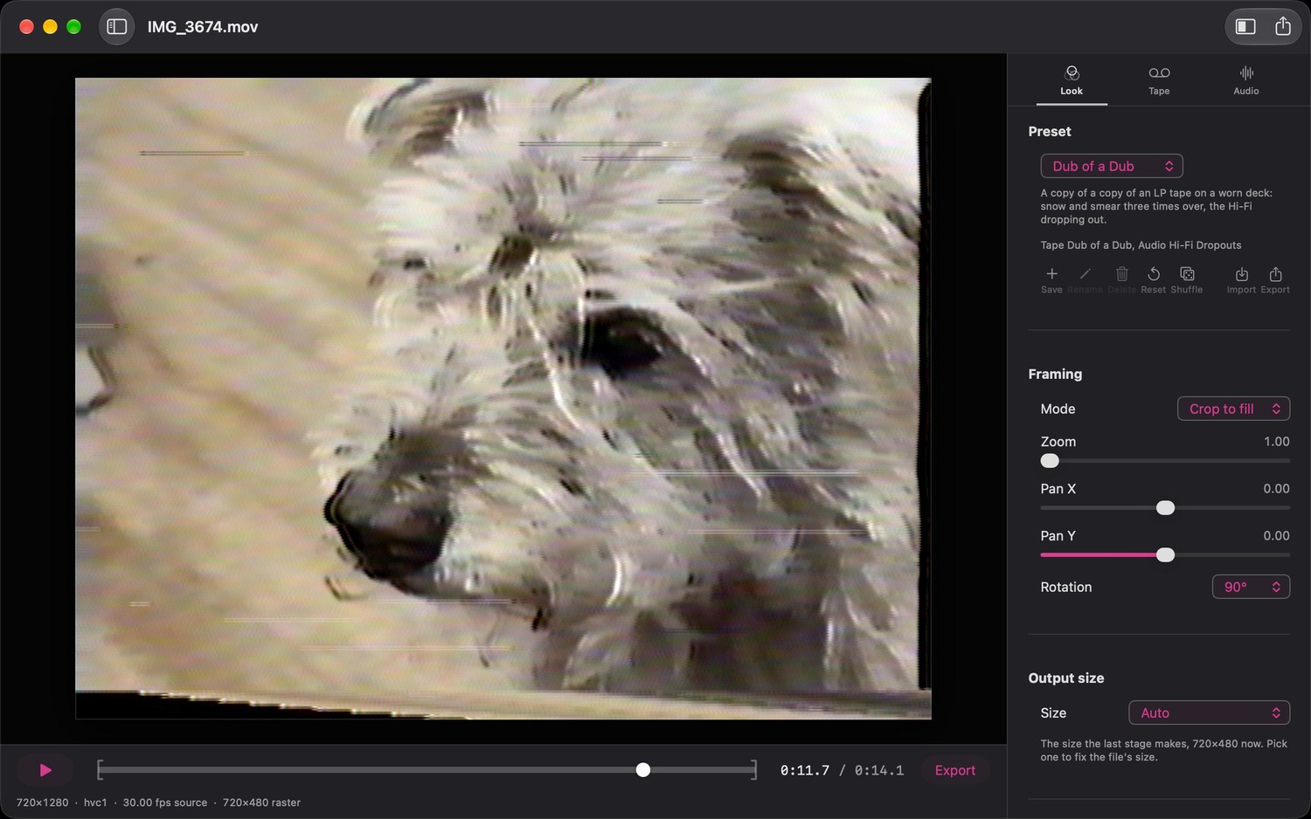The height and width of the screenshot is (819, 1311).
Task: Click the pink Export button
Action: point(955,770)
